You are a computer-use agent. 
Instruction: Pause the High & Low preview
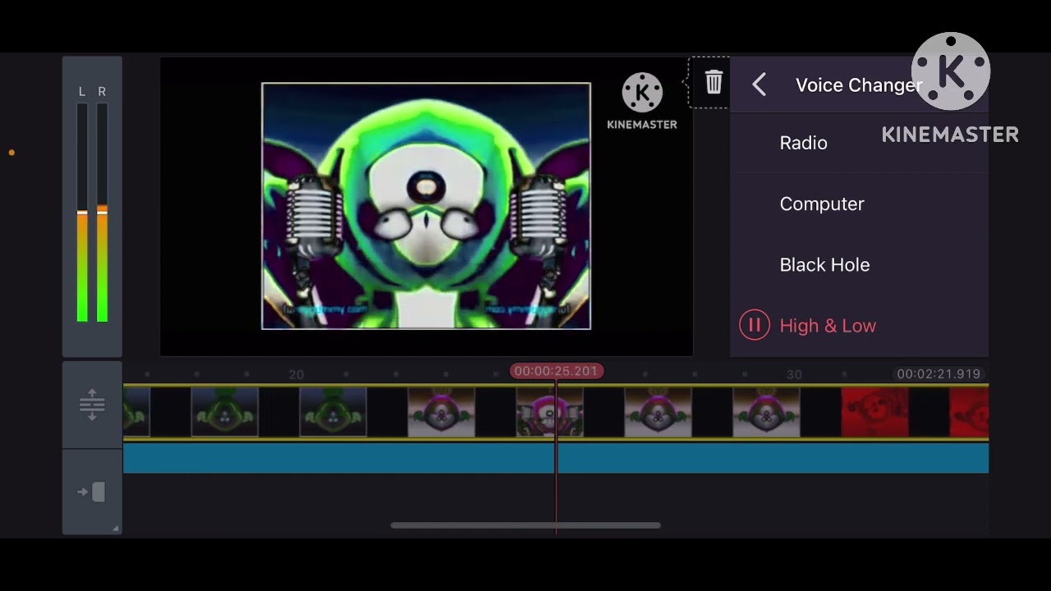click(754, 325)
